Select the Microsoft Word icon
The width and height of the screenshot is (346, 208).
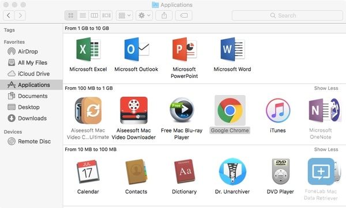coord(232,49)
